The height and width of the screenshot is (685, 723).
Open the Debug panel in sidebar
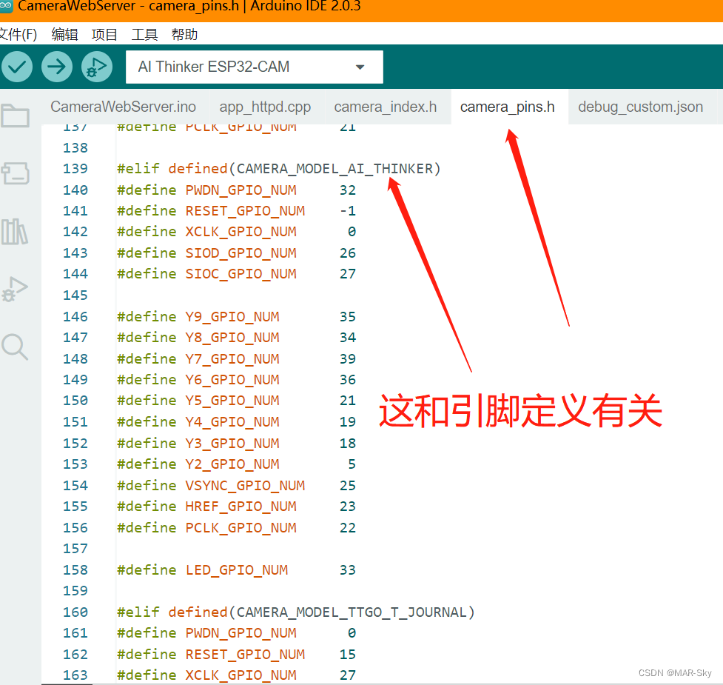pyautogui.click(x=15, y=290)
